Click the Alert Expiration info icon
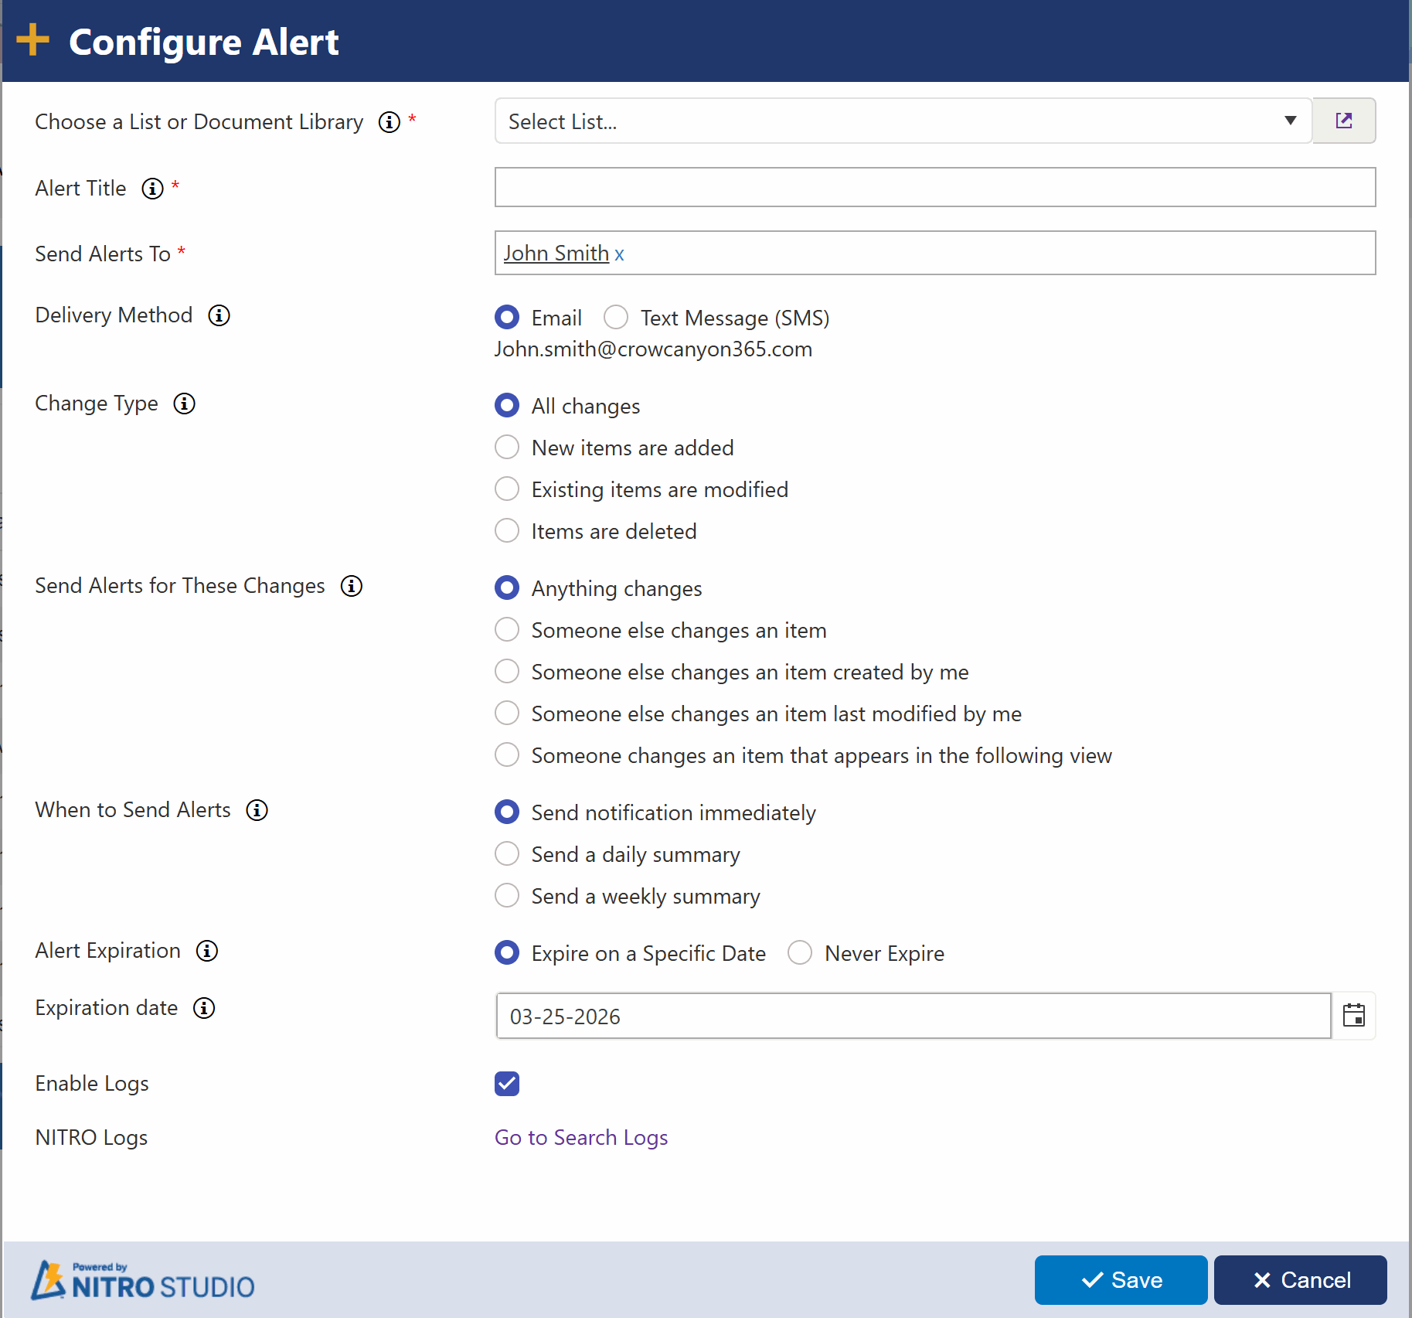The image size is (1412, 1318). tap(206, 951)
